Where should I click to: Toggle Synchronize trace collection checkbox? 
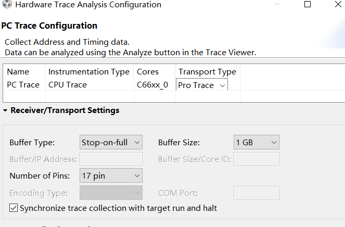coord(14,208)
